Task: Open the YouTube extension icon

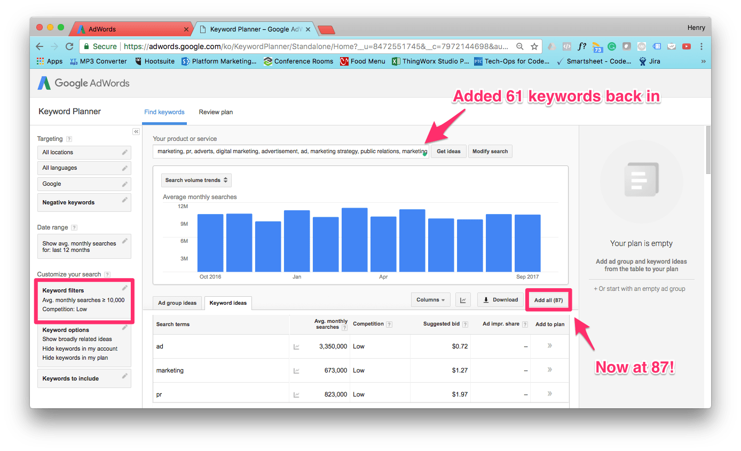Action: 687,46
